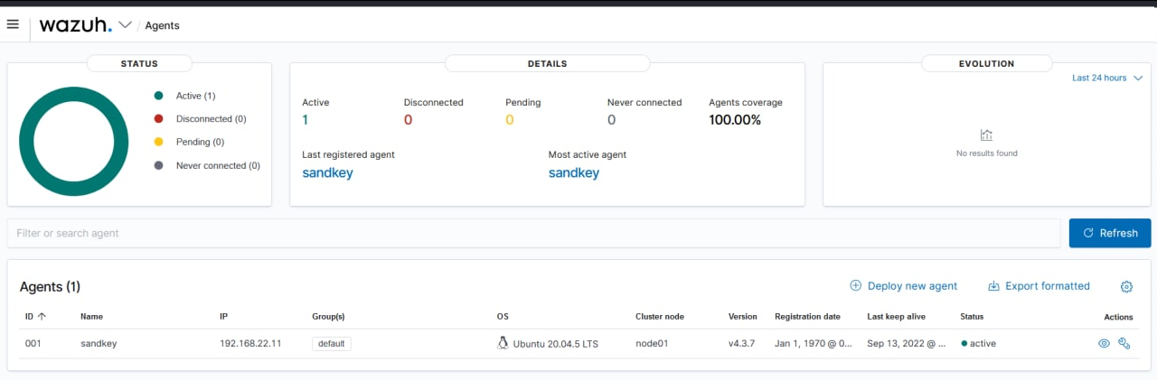Click the eye icon to view sandkey agent
Viewport: 1157px width, 380px height.
pyautogui.click(x=1104, y=344)
